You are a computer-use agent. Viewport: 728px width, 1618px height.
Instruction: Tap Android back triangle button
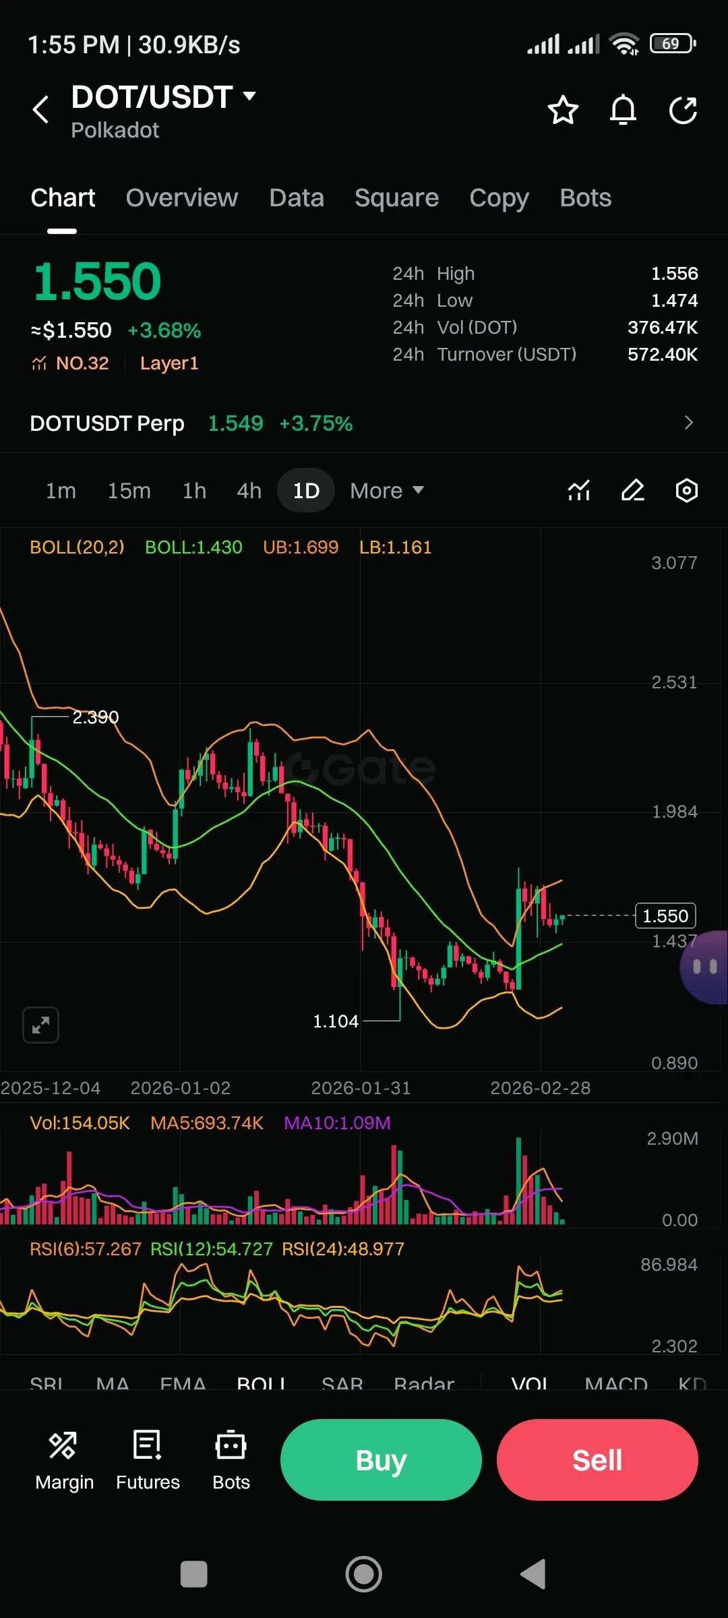(533, 1575)
